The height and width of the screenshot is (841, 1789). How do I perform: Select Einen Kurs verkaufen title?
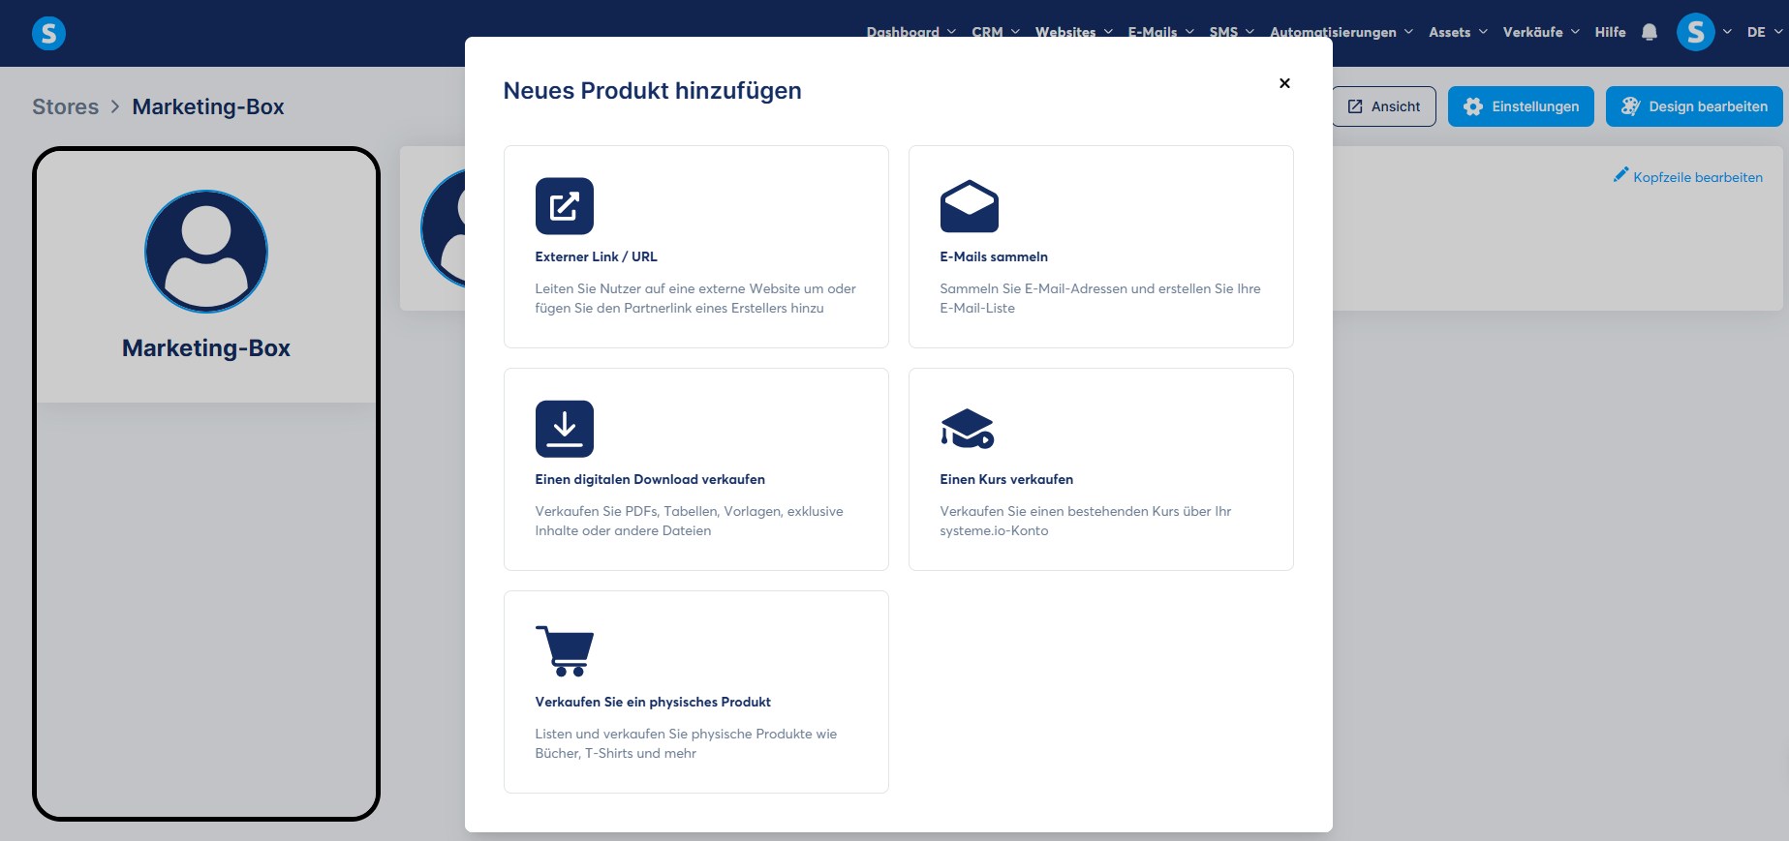[1006, 479]
